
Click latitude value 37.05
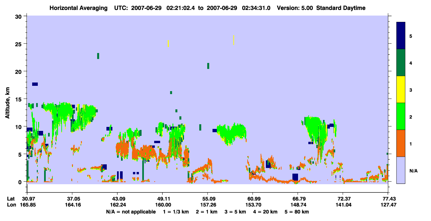coord(72,199)
